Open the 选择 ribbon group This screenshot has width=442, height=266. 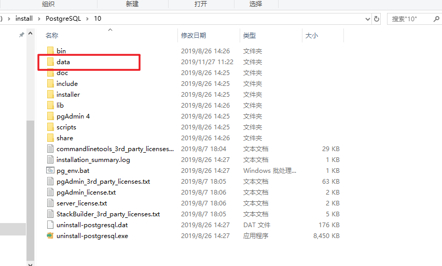tap(256, 4)
